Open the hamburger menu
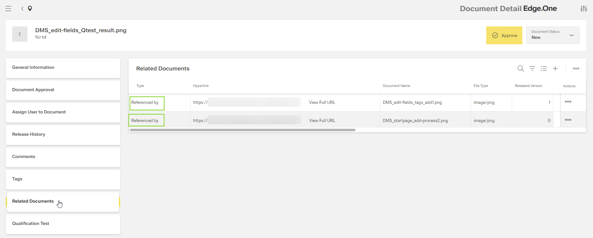The height and width of the screenshot is (238, 593). [x=8, y=9]
